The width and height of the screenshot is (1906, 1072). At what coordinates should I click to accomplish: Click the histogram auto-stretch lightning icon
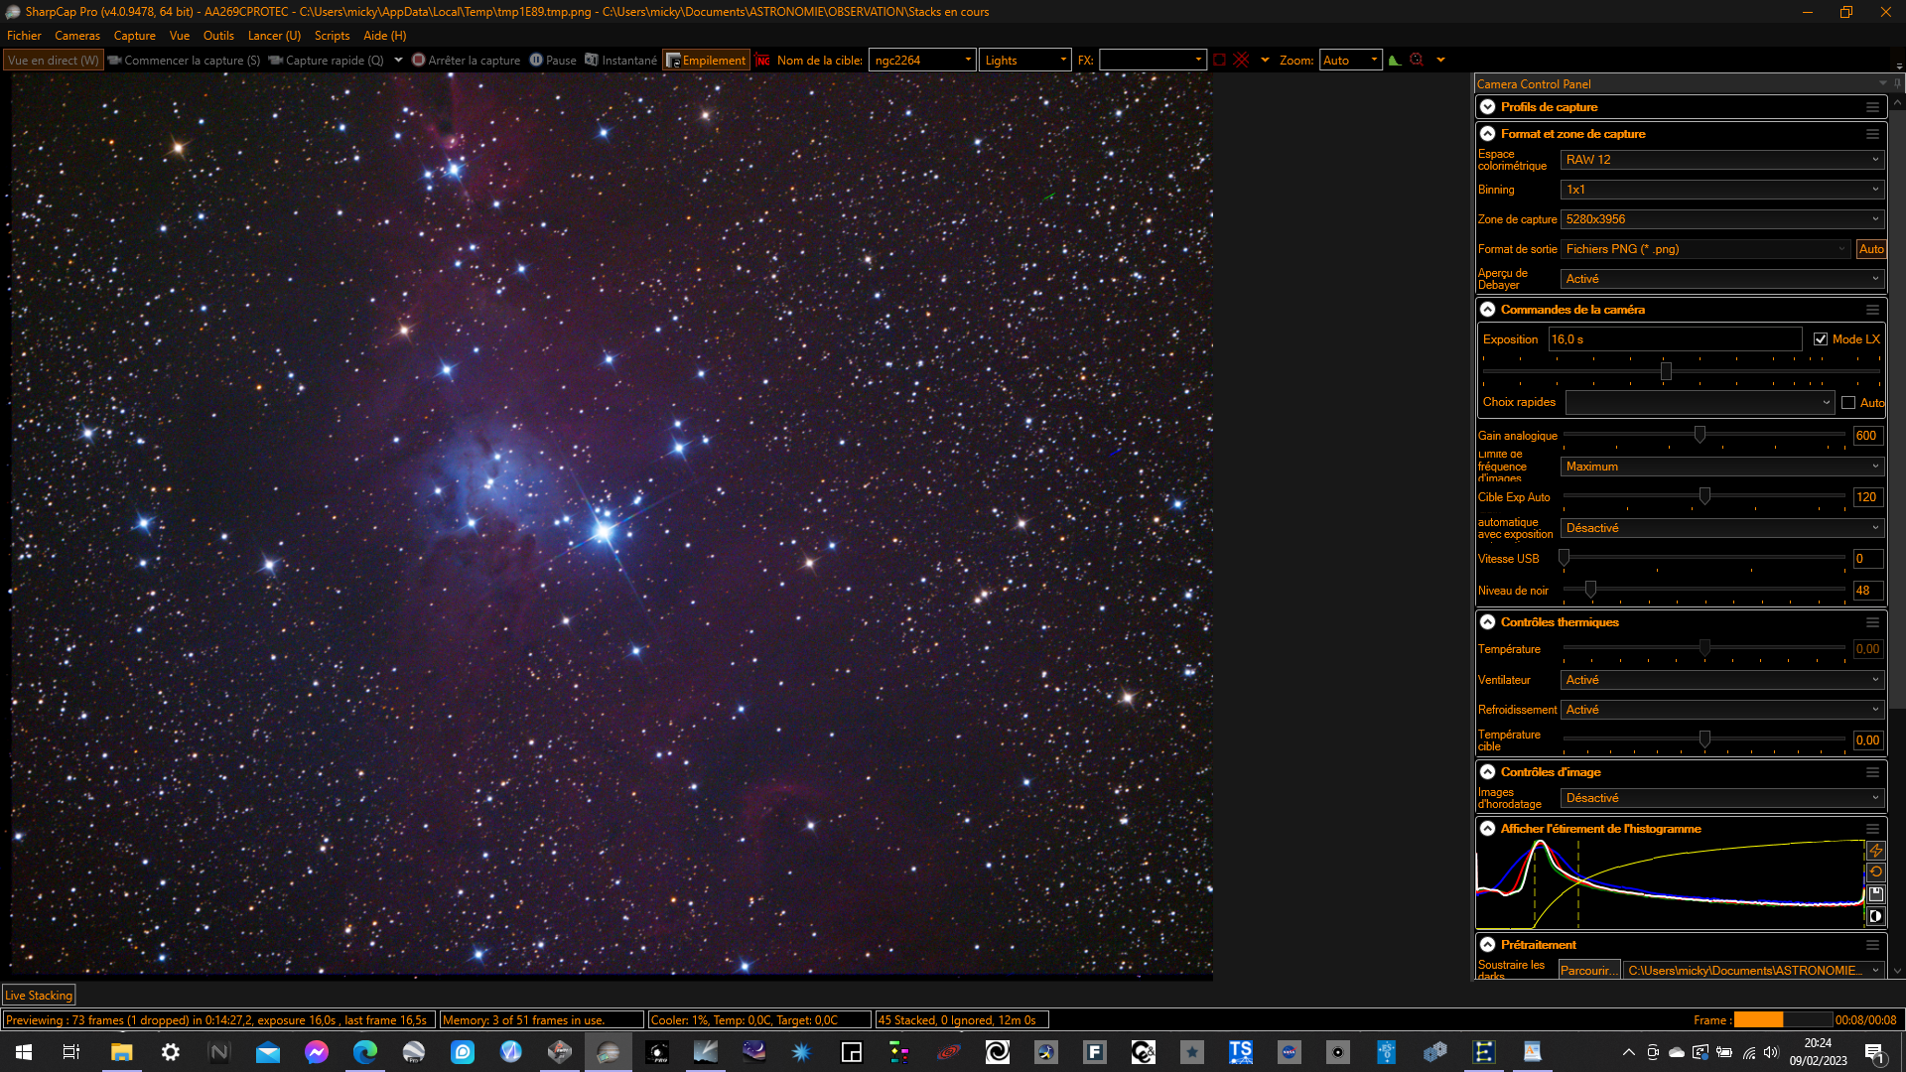(1875, 851)
